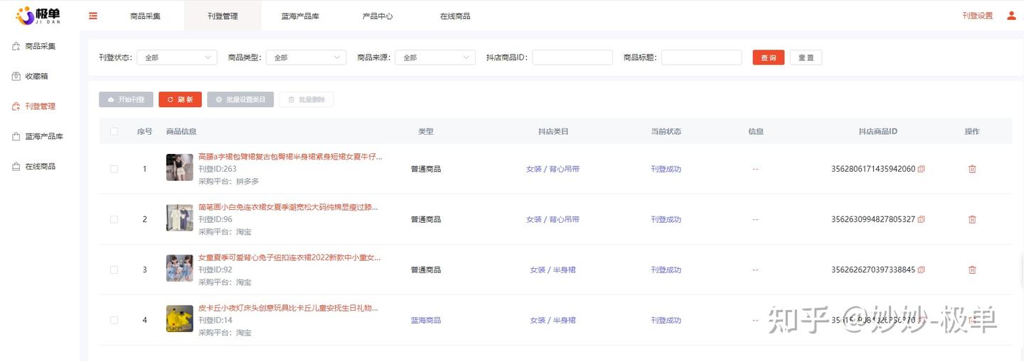Click the 抖店类目 column header
The height and width of the screenshot is (361, 1024).
(553, 131)
